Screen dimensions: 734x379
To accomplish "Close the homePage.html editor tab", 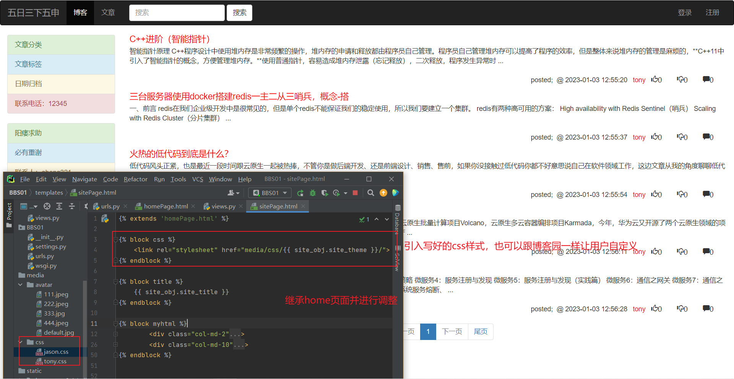I will coord(193,207).
